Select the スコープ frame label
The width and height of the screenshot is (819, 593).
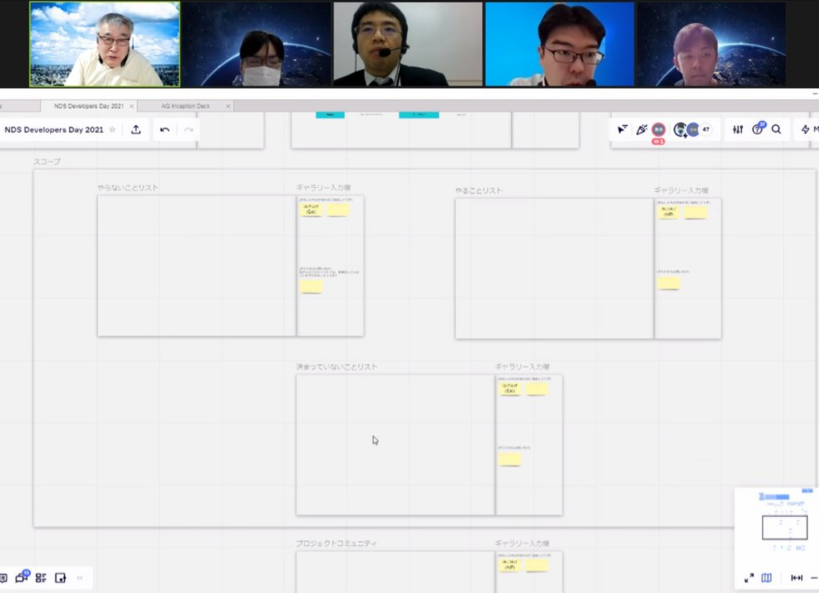47,162
